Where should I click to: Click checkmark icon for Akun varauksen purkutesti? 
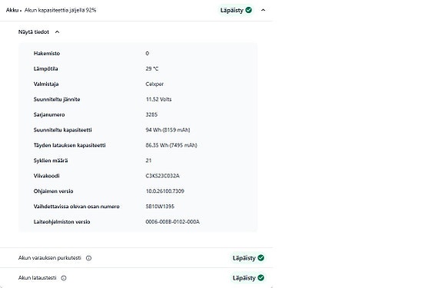[x=261, y=257]
